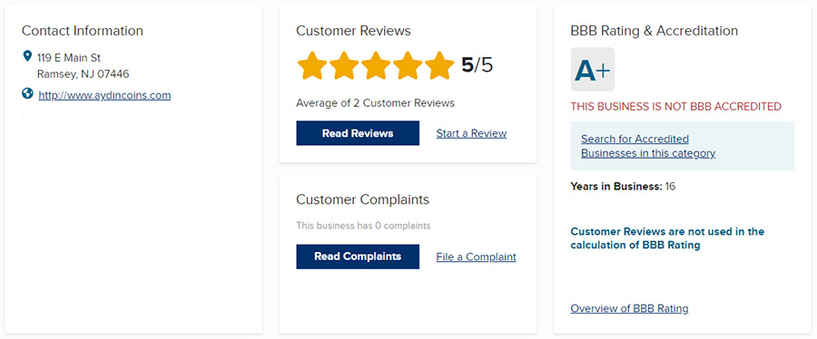The width and height of the screenshot is (817, 339).
Task: Click the A+ rating badge
Action: [x=593, y=69]
